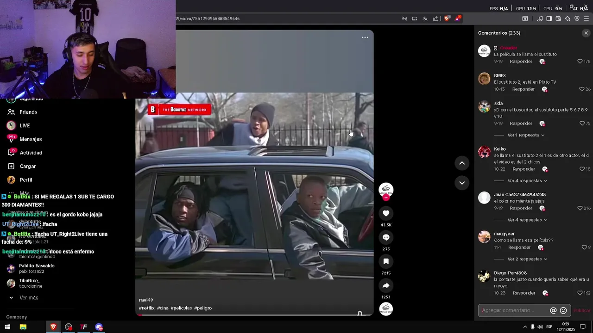The image size is (593, 333).
Task: Click the #peliculas hashtag
Action: [x=181, y=308]
